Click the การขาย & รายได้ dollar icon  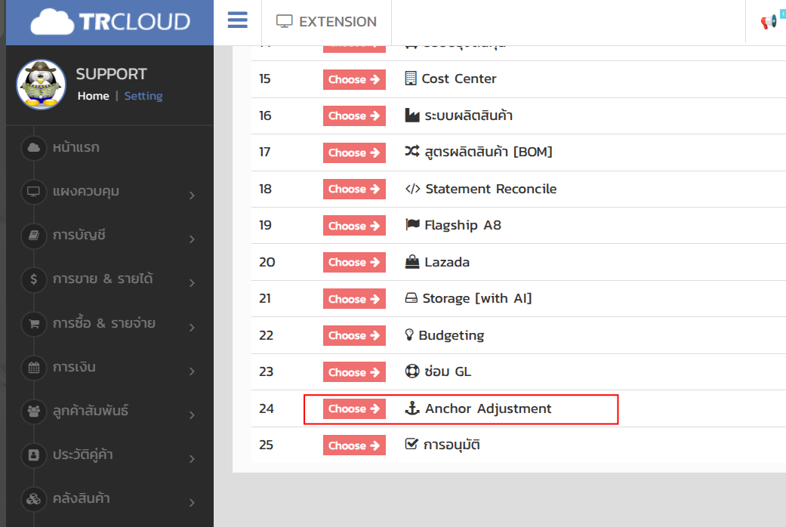point(33,279)
